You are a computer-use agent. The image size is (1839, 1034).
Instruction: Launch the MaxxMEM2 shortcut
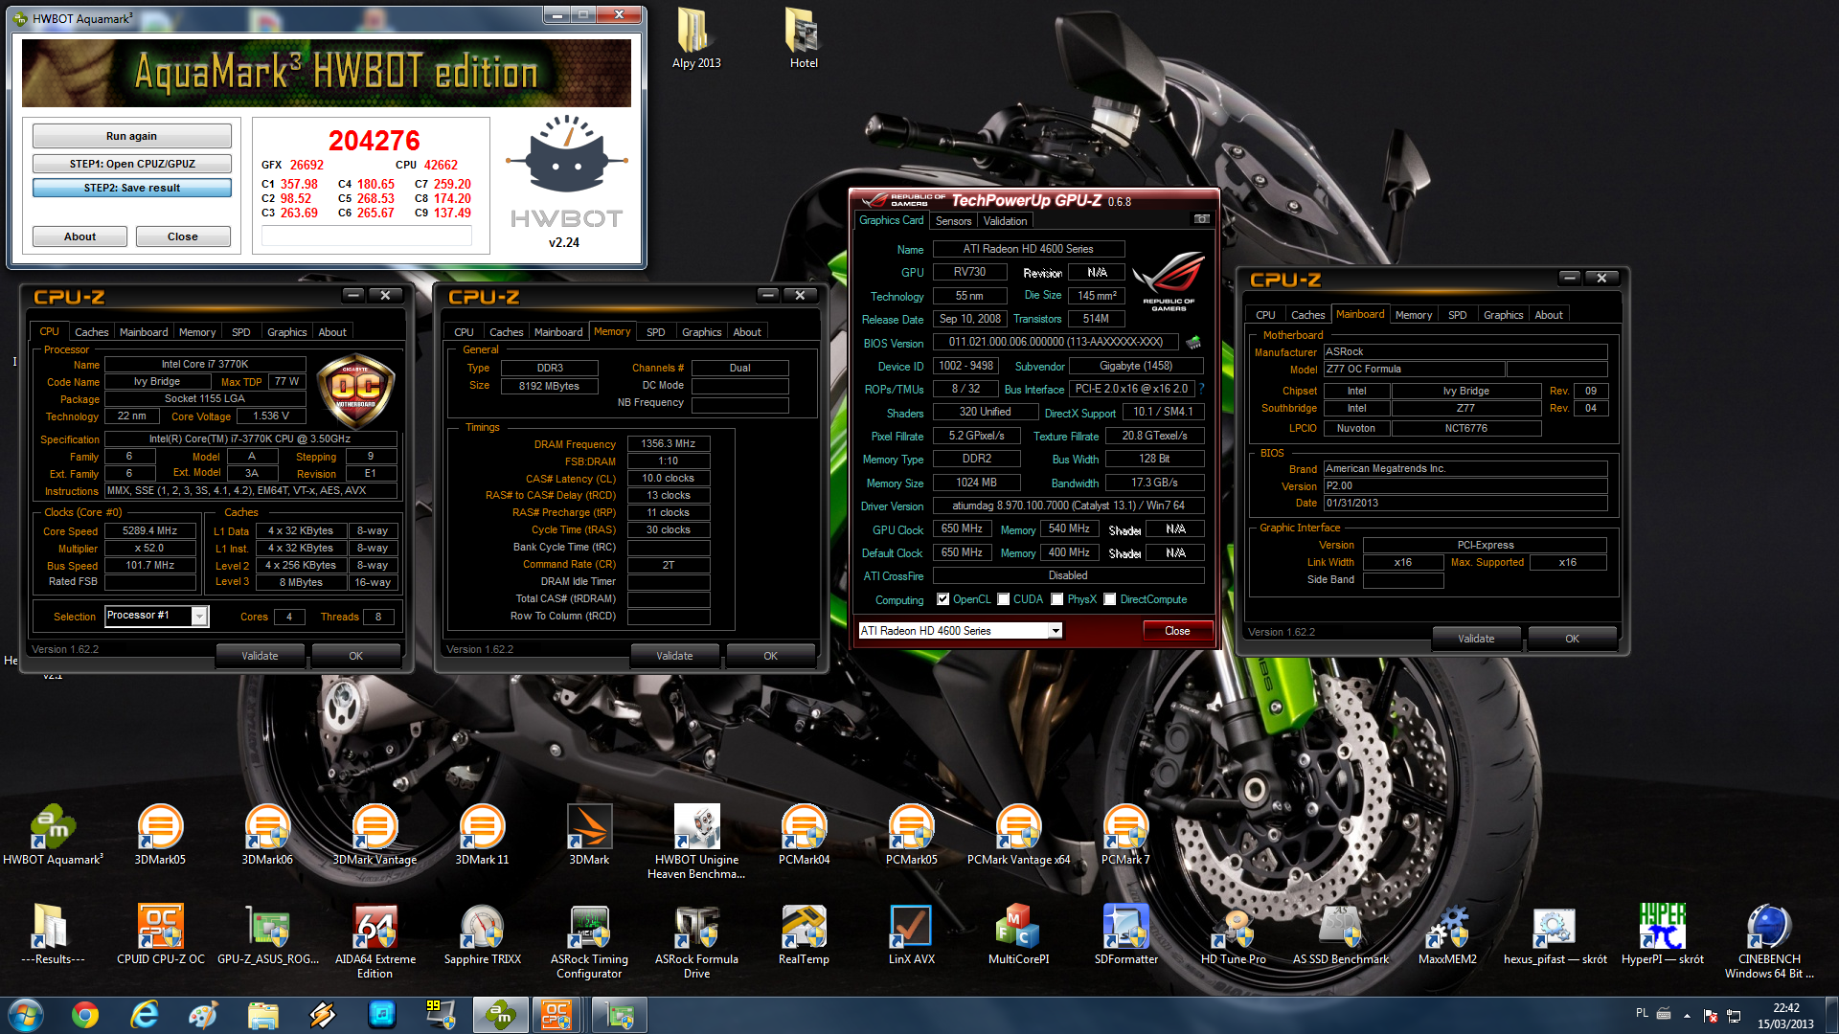point(1447,933)
